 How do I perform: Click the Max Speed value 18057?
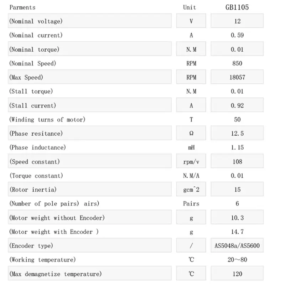pyautogui.click(x=237, y=77)
